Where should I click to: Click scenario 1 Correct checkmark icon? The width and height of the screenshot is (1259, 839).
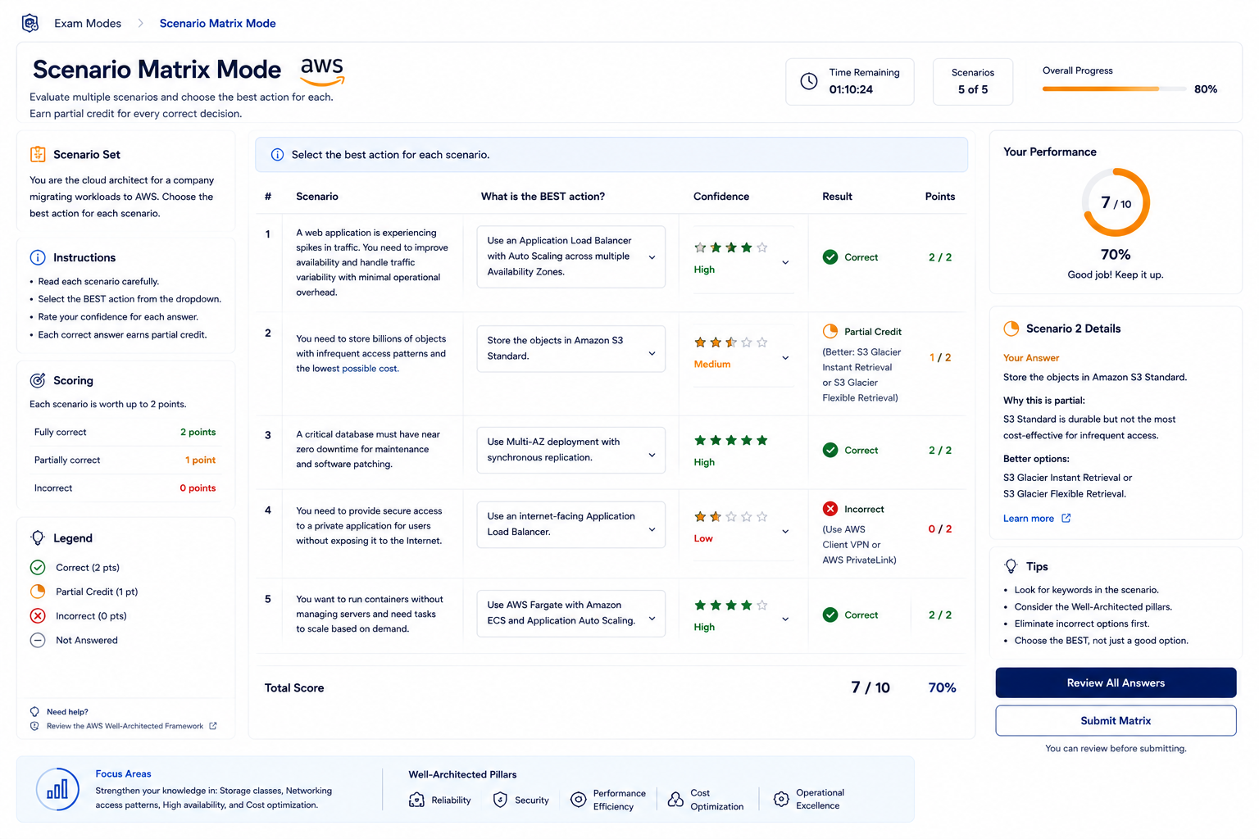[830, 257]
